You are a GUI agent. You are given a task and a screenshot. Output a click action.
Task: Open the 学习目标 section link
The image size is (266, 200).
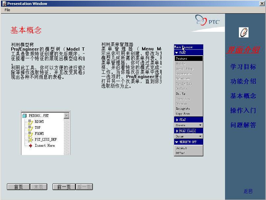pyautogui.click(x=243, y=67)
